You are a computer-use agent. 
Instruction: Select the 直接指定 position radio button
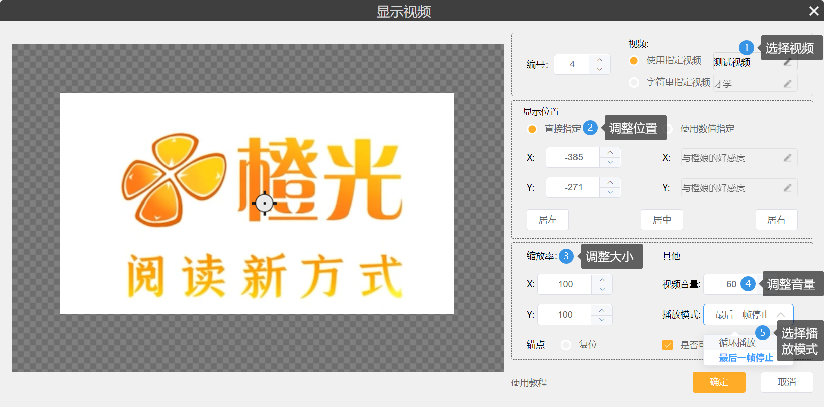coord(532,129)
